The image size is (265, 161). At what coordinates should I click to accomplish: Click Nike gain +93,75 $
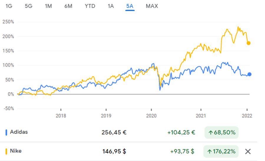coord(182,151)
